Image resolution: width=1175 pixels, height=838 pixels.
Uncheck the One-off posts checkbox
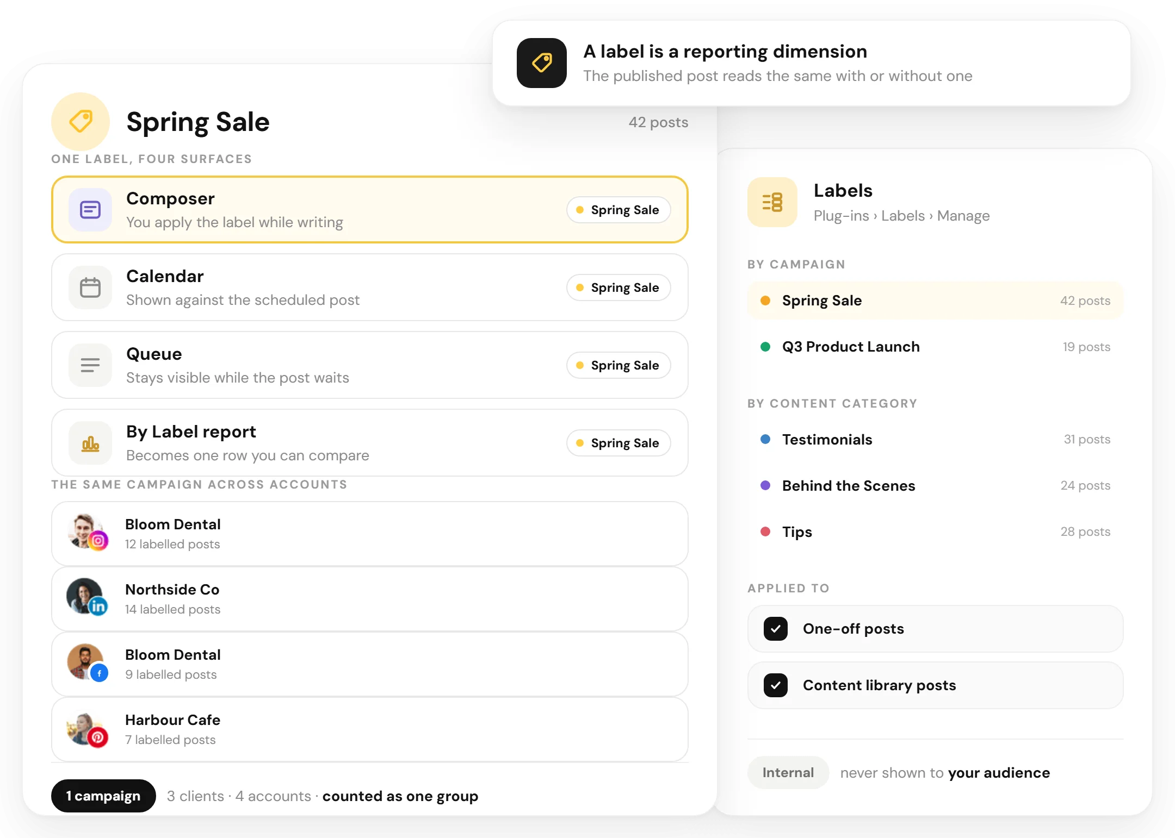(x=776, y=629)
